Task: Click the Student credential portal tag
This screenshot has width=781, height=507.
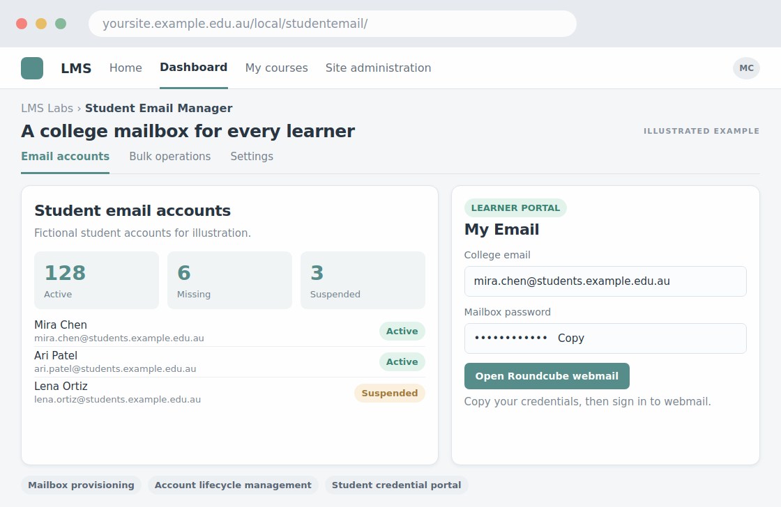Action: [x=397, y=485]
